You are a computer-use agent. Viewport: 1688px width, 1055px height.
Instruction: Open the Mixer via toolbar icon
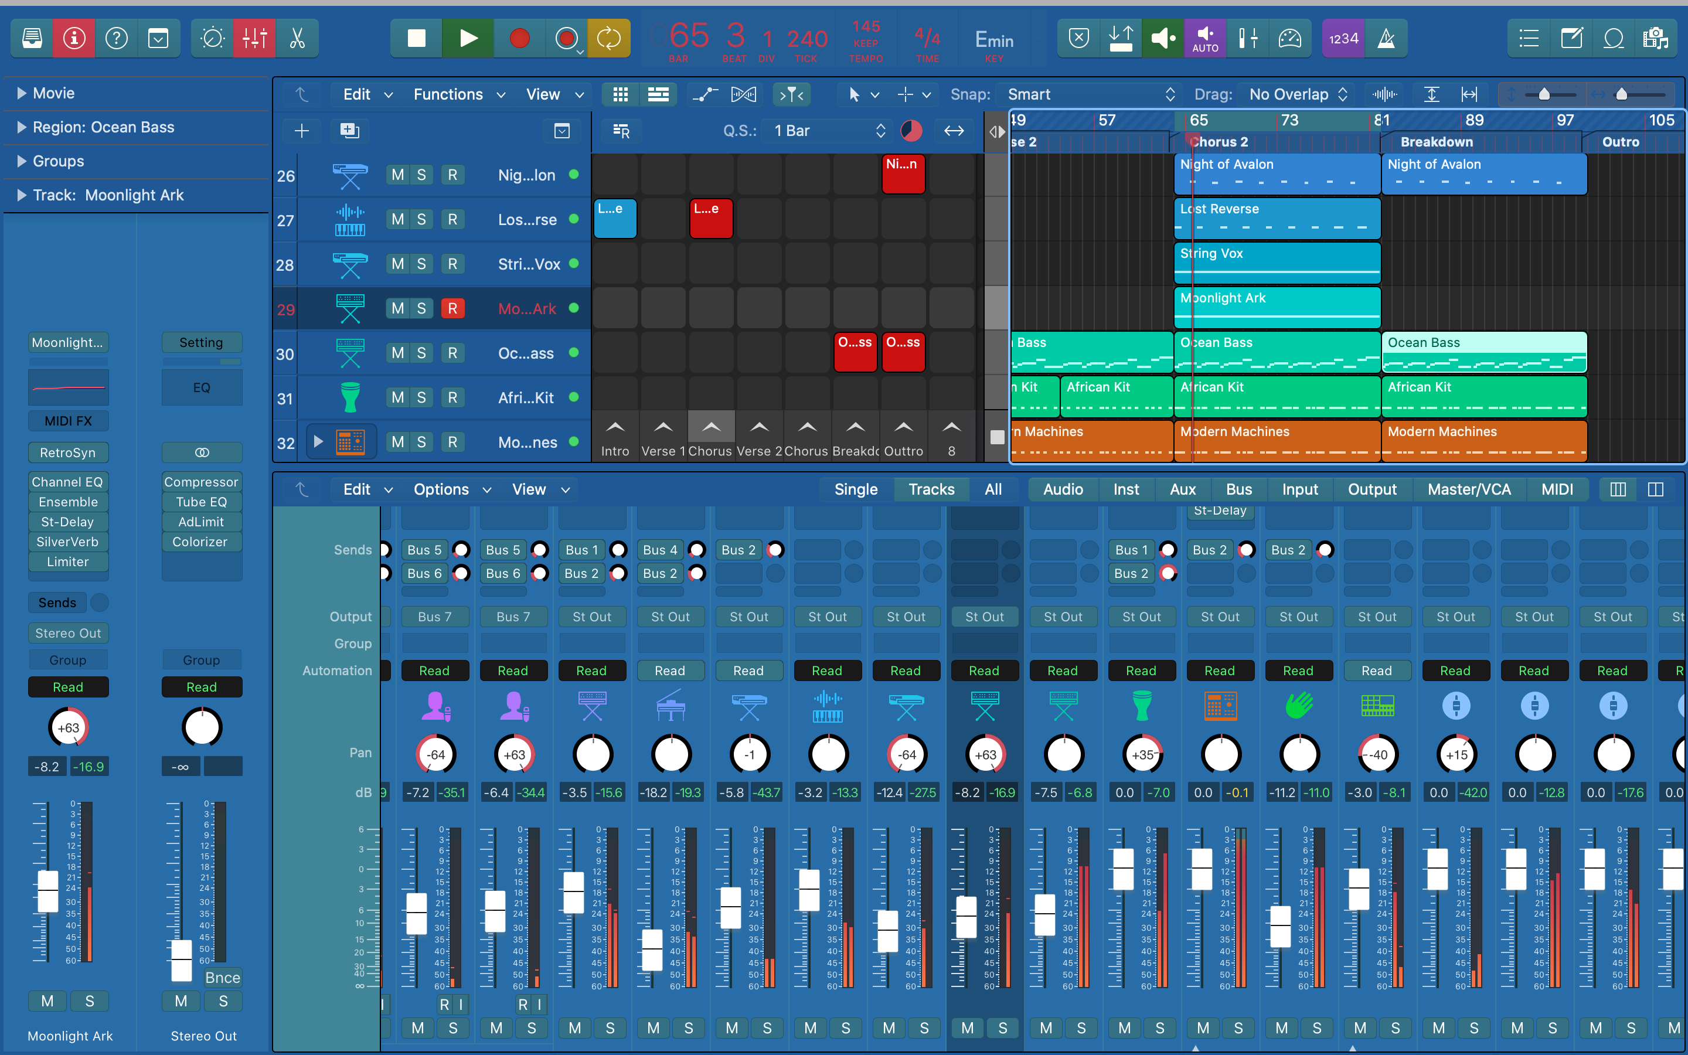pyautogui.click(x=254, y=38)
